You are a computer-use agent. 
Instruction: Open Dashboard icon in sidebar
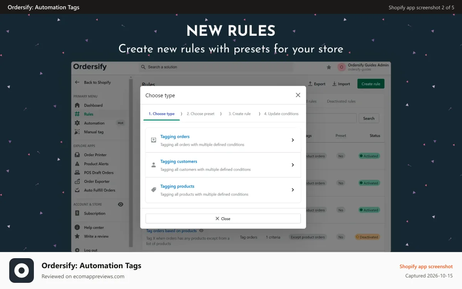(77, 105)
